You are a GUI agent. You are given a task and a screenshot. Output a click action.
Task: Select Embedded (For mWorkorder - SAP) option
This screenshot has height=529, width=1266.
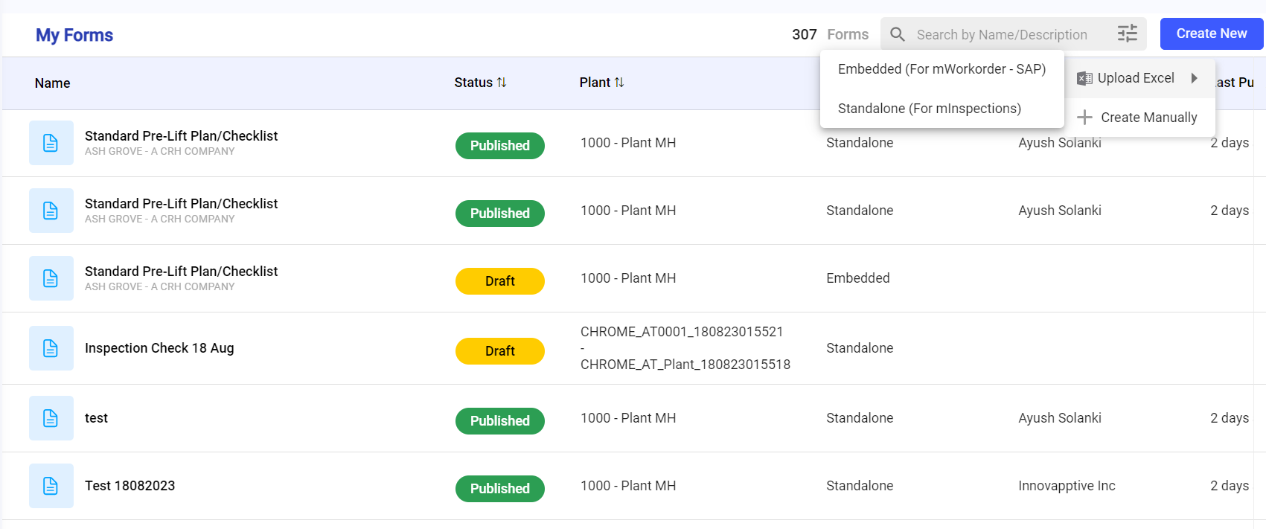[941, 69]
